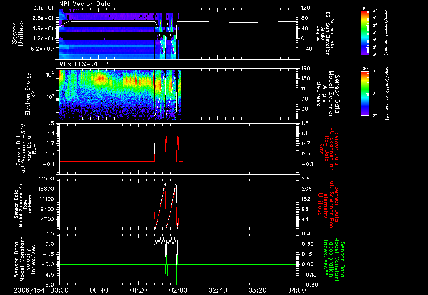Click the "0.45" acceleration tick value
The width and height of the screenshot is (428, 295).
tap(307, 234)
